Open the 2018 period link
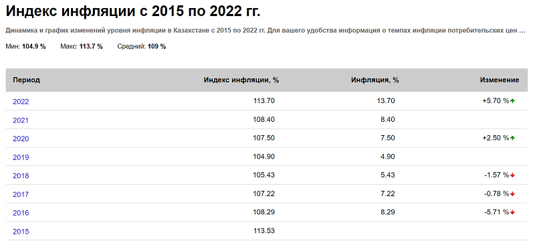Image resolution: width=535 pixels, height=241 pixels. pyautogui.click(x=21, y=176)
